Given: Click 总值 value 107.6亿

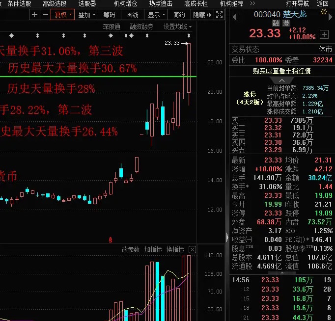Looking at the screenshot, I should coord(320,257).
